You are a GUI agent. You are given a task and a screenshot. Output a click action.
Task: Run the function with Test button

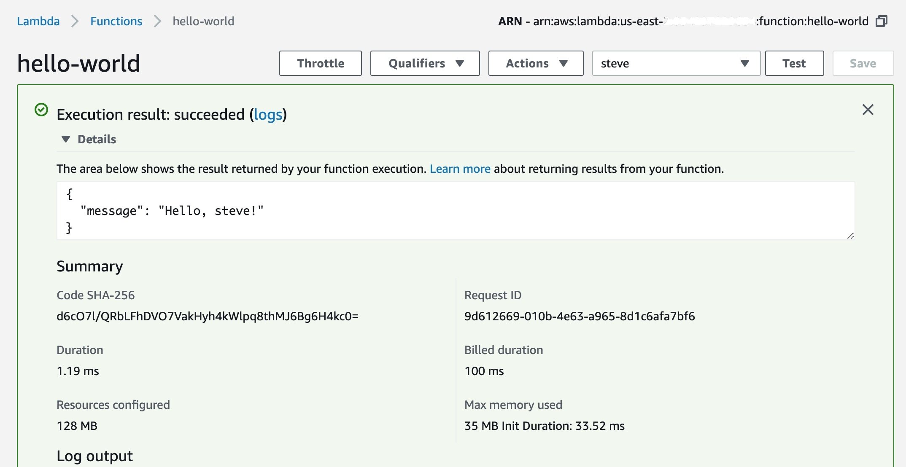(x=794, y=63)
